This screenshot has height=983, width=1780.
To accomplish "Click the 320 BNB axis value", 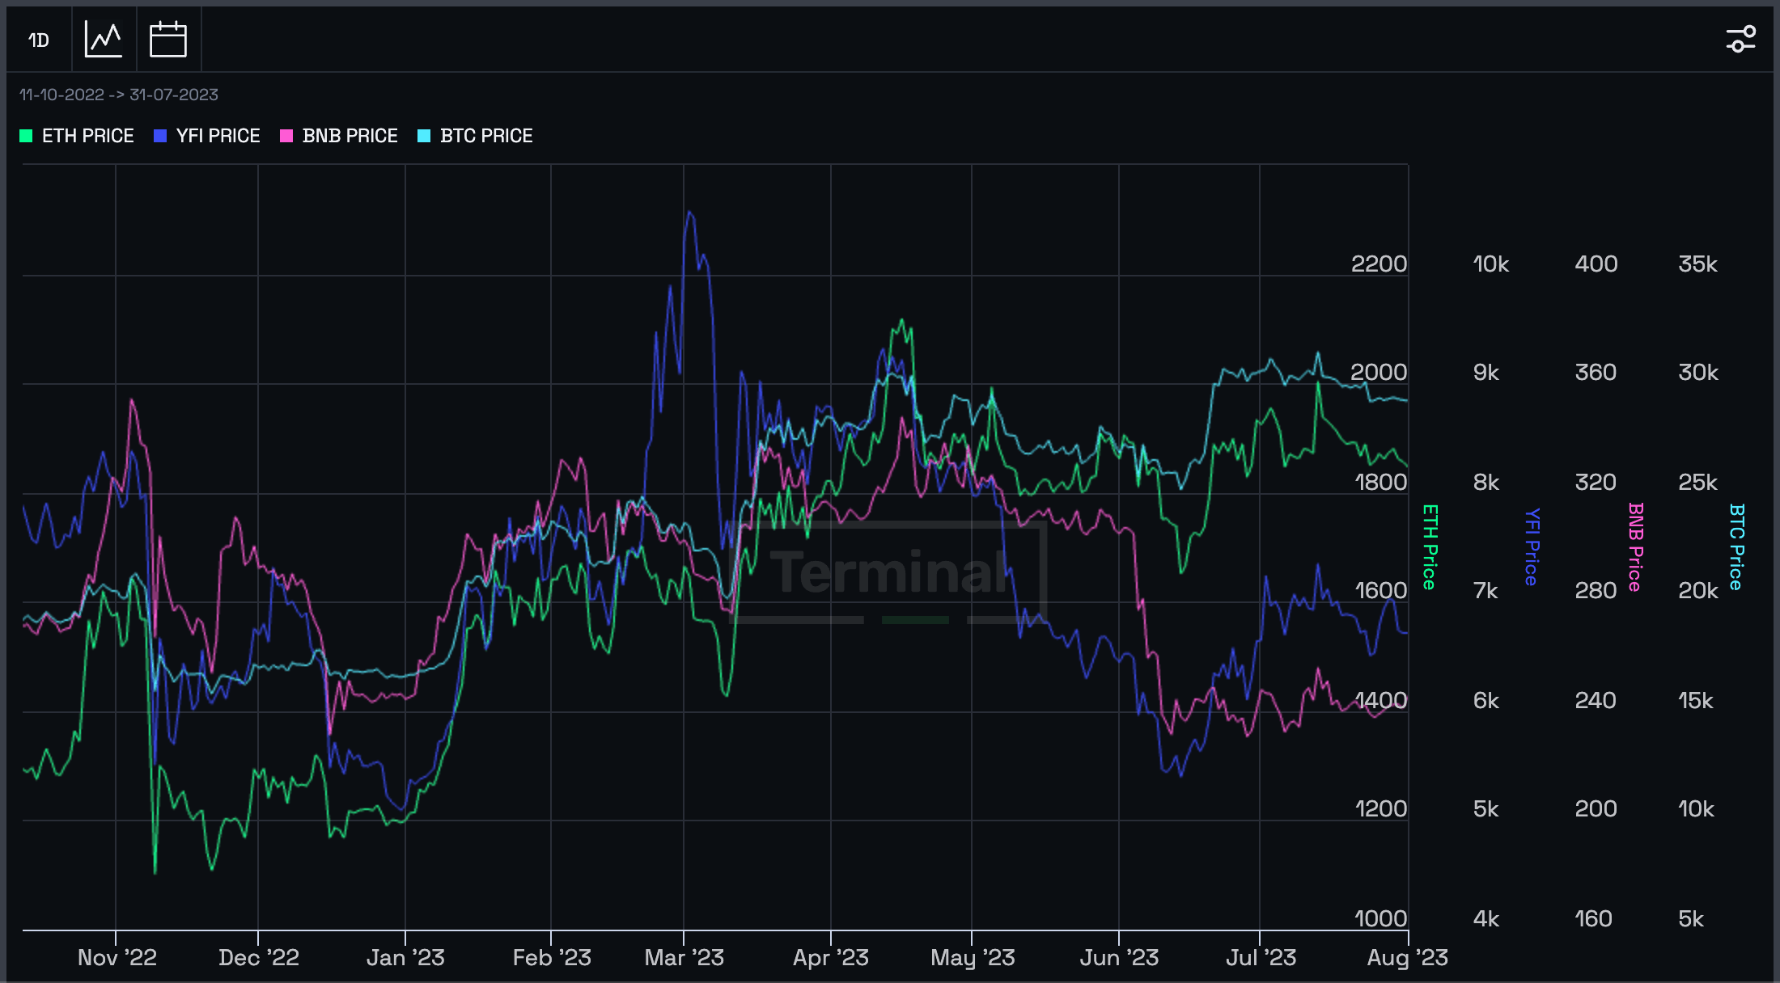I will [1596, 483].
